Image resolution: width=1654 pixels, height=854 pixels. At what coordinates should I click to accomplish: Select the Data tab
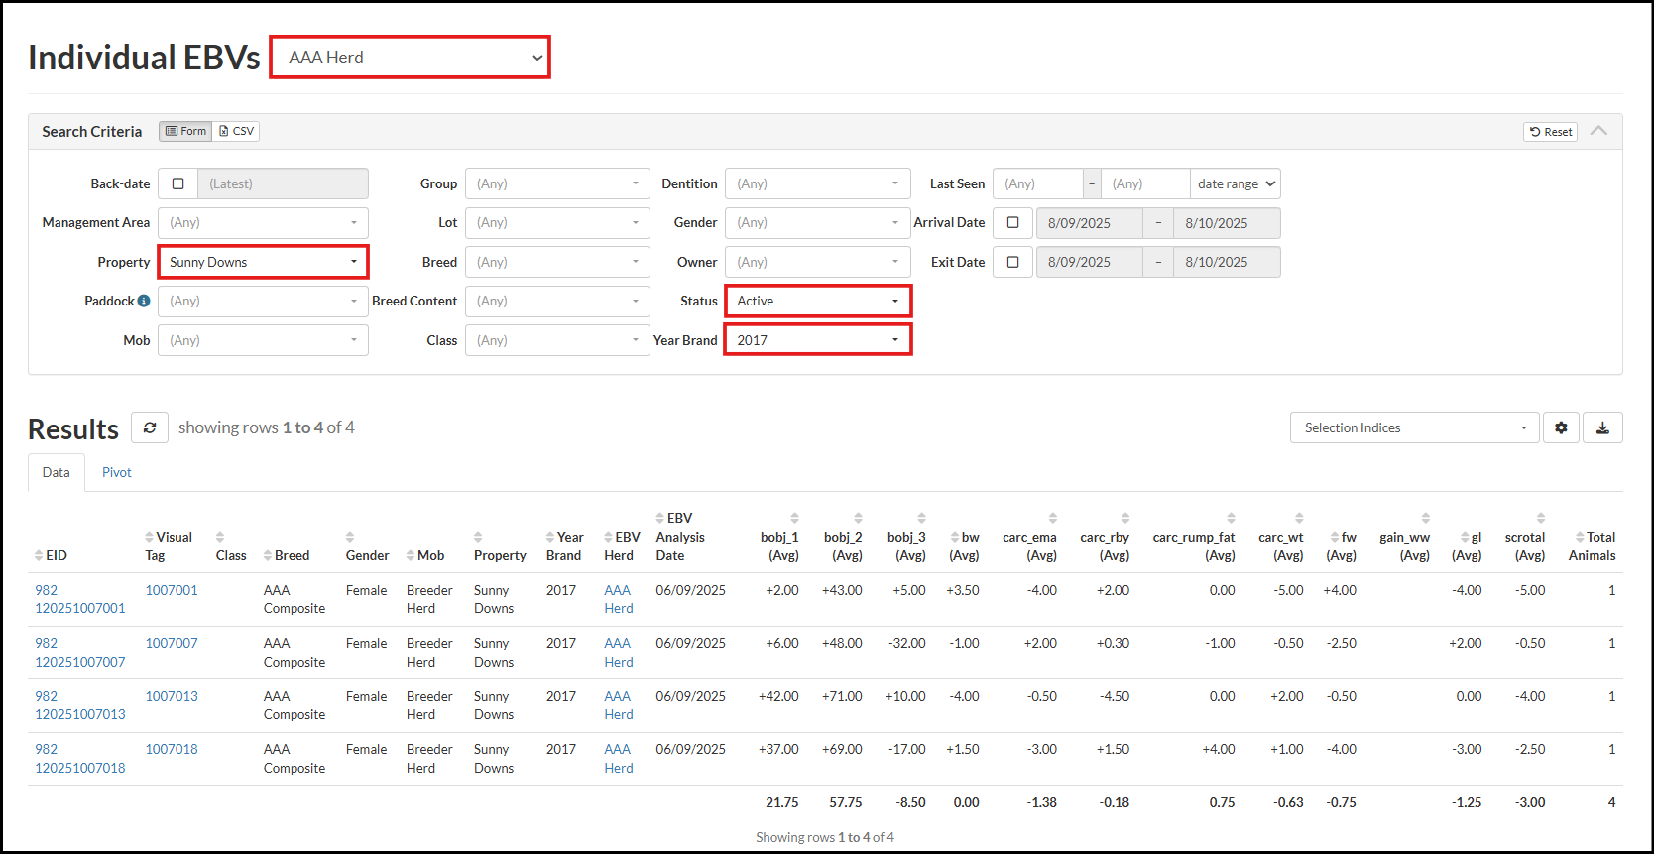(x=57, y=472)
